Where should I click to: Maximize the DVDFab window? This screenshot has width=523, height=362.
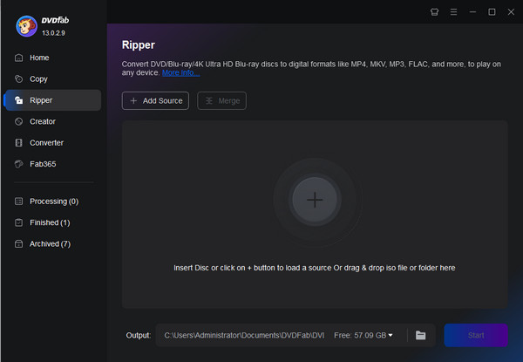492,12
